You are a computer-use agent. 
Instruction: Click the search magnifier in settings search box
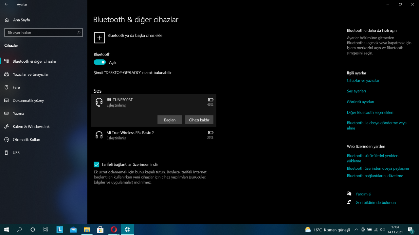coord(79,33)
